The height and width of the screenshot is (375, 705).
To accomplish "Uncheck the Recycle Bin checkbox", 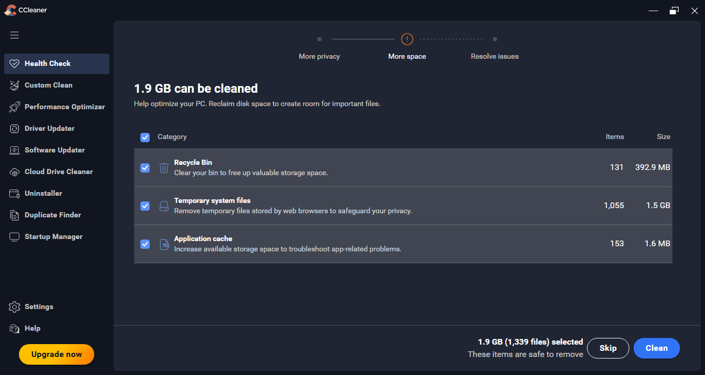I will tap(145, 168).
